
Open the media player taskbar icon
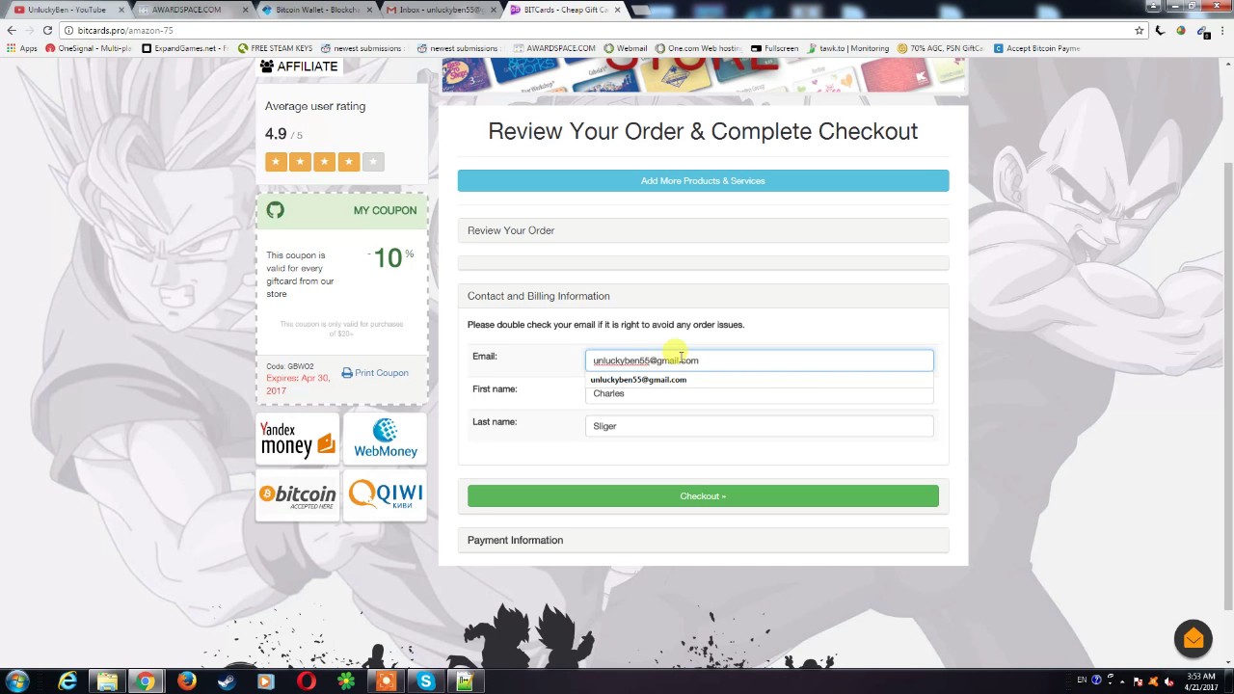coord(266,681)
